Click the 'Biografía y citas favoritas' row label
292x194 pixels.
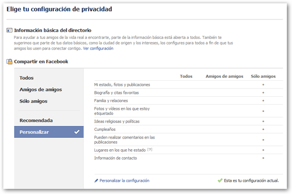(116, 93)
